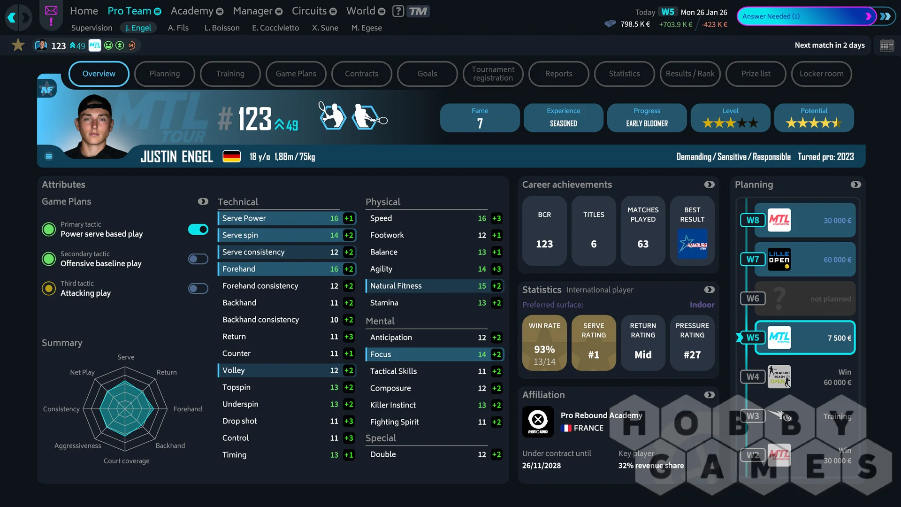901x507 pixels.
Task: Click the TM logo icon
Action: pyautogui.click(x=418, y=11)
